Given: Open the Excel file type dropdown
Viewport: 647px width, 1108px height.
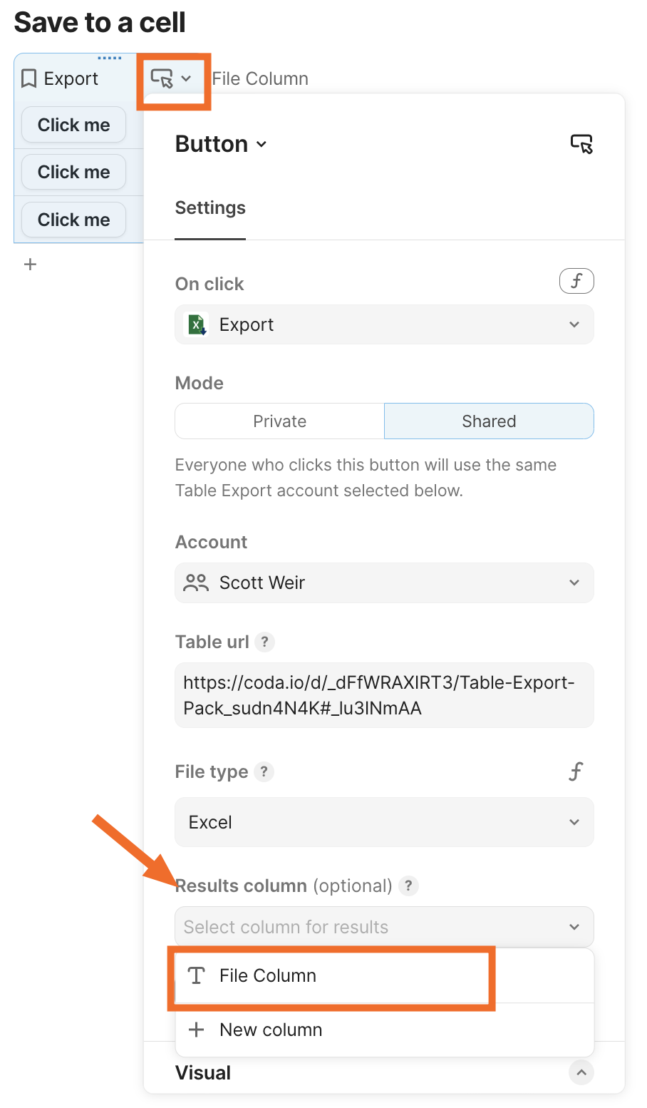Looking at the screenshot, I should tap(384, 822).
